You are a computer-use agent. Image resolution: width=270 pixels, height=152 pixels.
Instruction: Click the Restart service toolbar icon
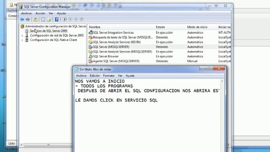pos(81,19)
